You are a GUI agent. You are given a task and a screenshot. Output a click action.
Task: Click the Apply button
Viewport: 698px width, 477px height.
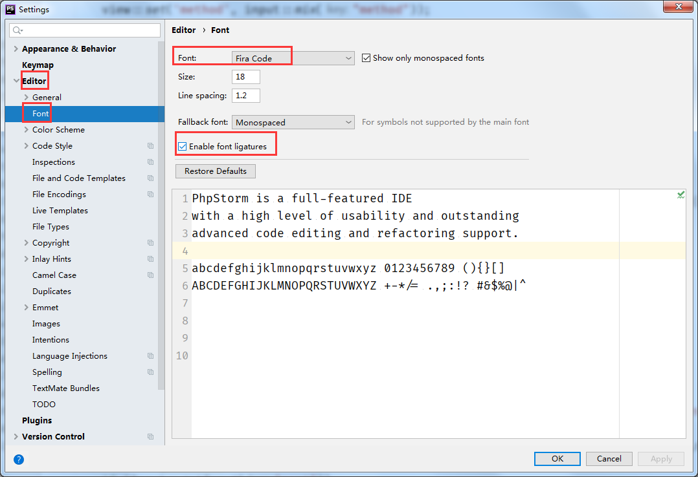661,459
